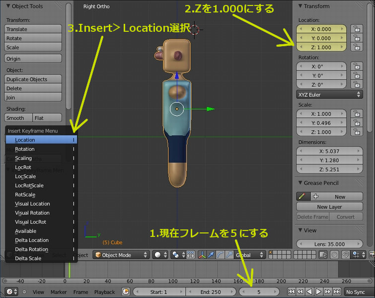Choose Delta Scale keyframe option
The image size is (375, 298).
[x=41, y=258]
